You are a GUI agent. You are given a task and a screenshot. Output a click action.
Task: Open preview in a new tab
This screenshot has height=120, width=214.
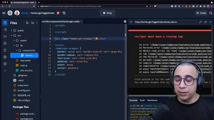pyautogui.click(x=205, y=22)
